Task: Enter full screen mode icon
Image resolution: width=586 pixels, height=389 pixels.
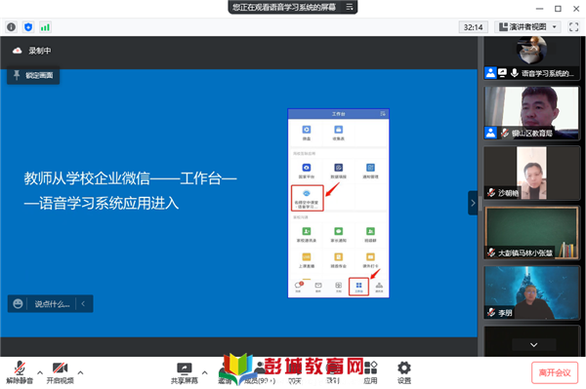Action: point(573,27)
